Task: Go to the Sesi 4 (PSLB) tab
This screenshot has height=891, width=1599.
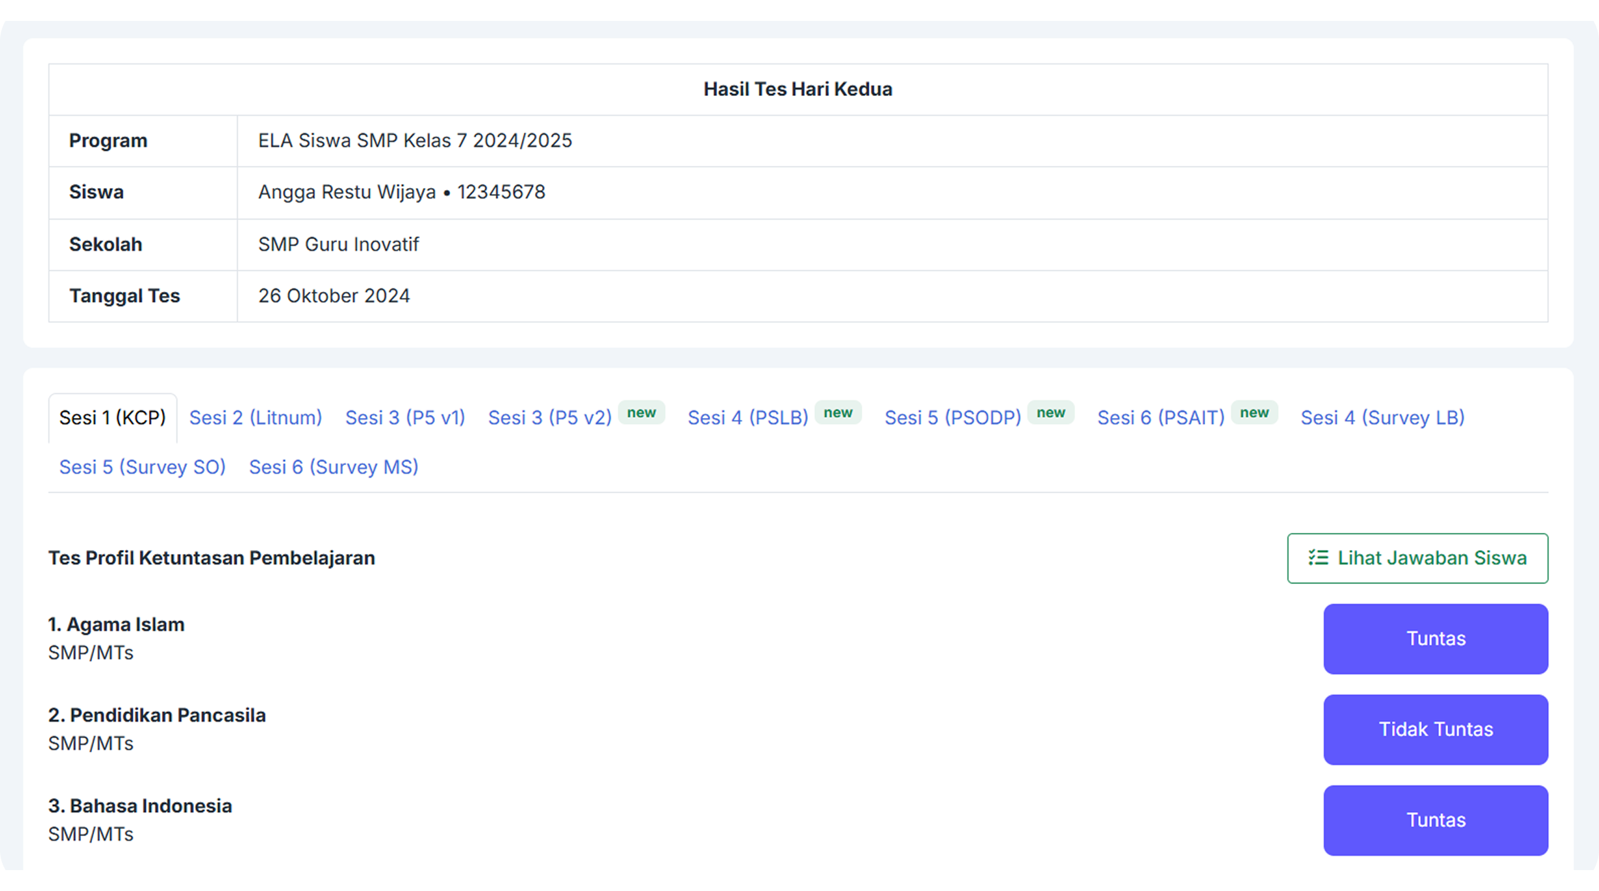Action: point(748,417)
